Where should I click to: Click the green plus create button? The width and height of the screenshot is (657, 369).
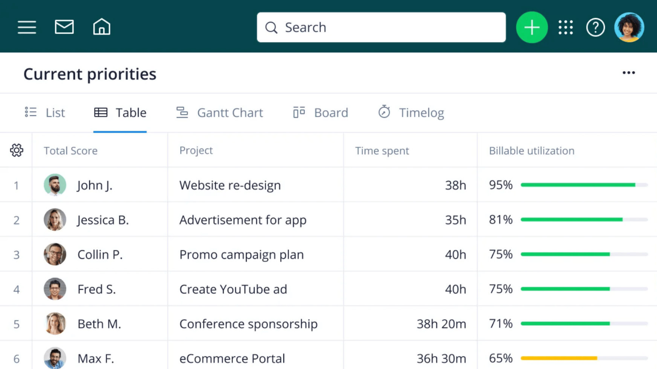point(532,27)
